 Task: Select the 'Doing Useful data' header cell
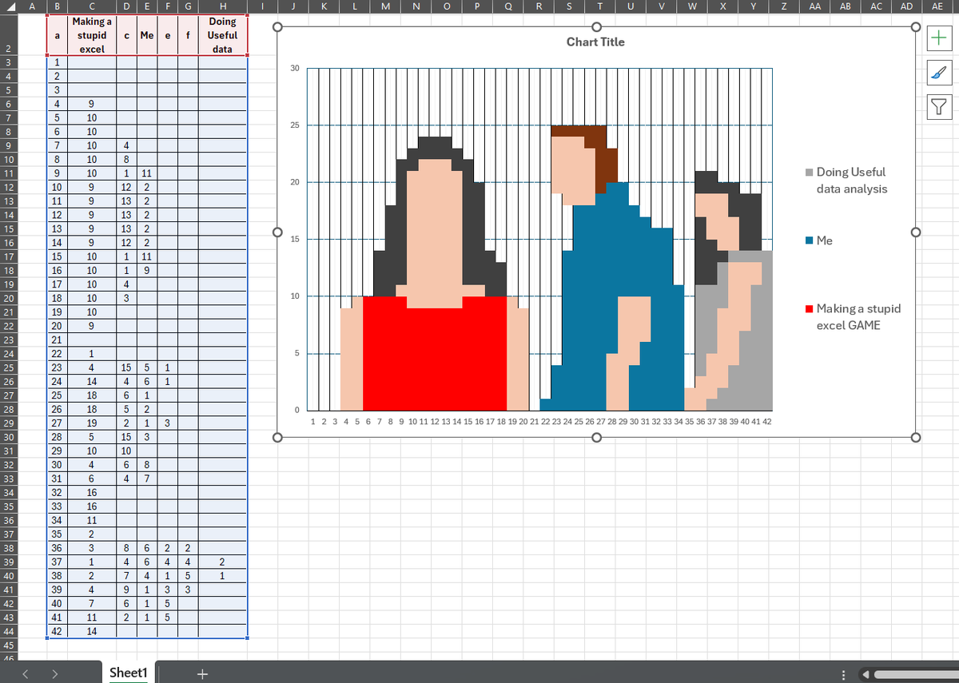click(x=223, y=35)
